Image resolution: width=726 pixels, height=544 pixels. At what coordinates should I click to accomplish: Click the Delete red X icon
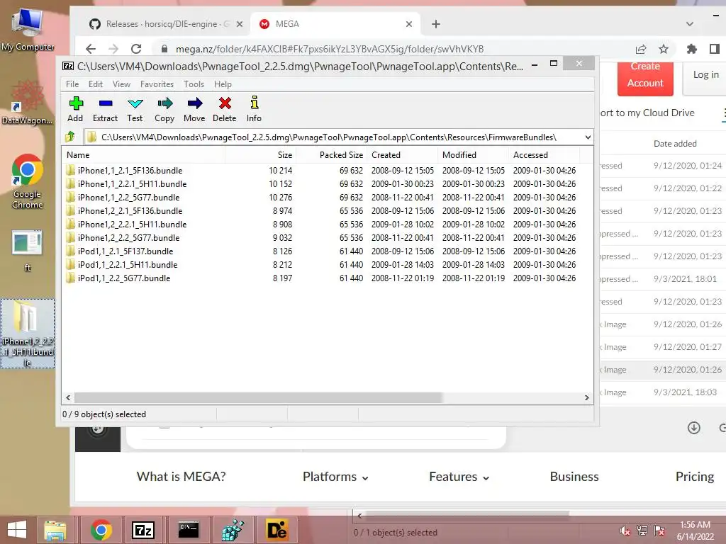click(x=225, y=103)
